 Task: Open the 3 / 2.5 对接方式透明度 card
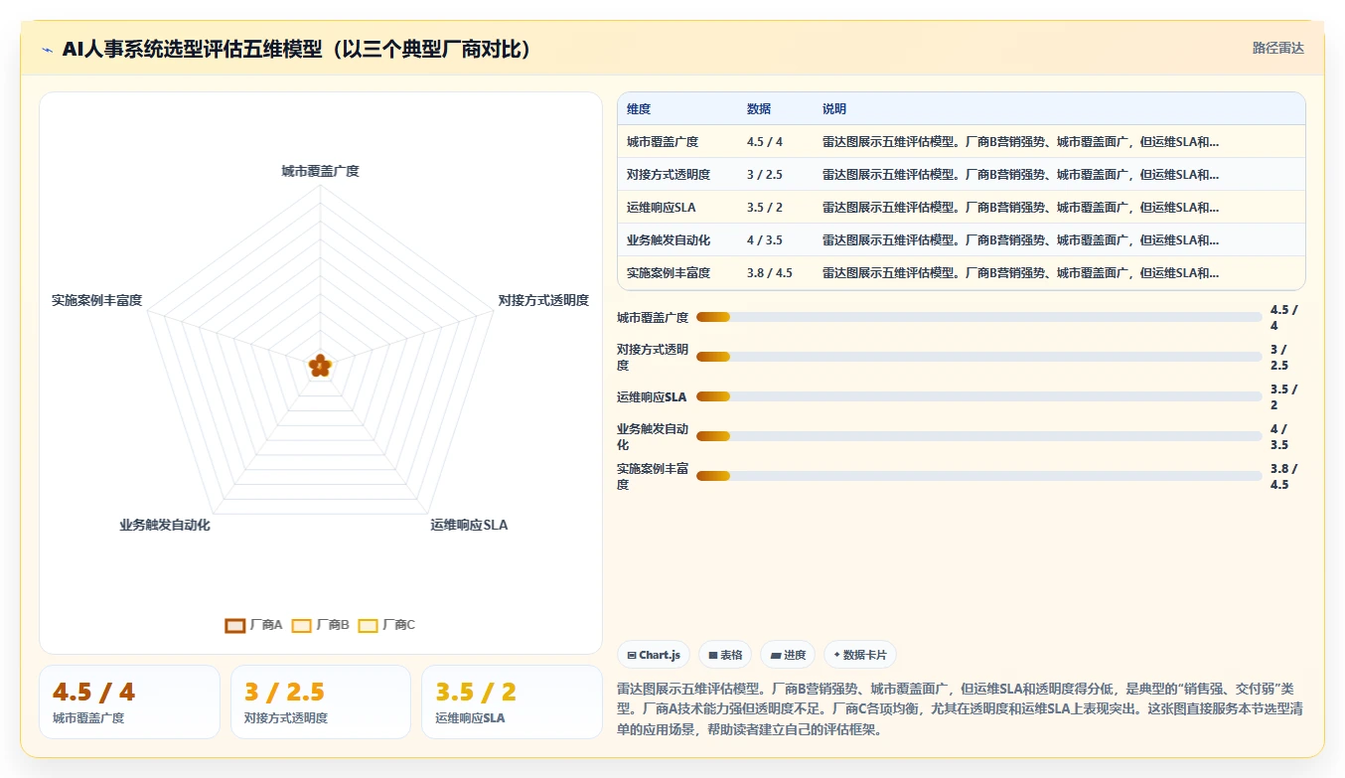tap(321, 701)
